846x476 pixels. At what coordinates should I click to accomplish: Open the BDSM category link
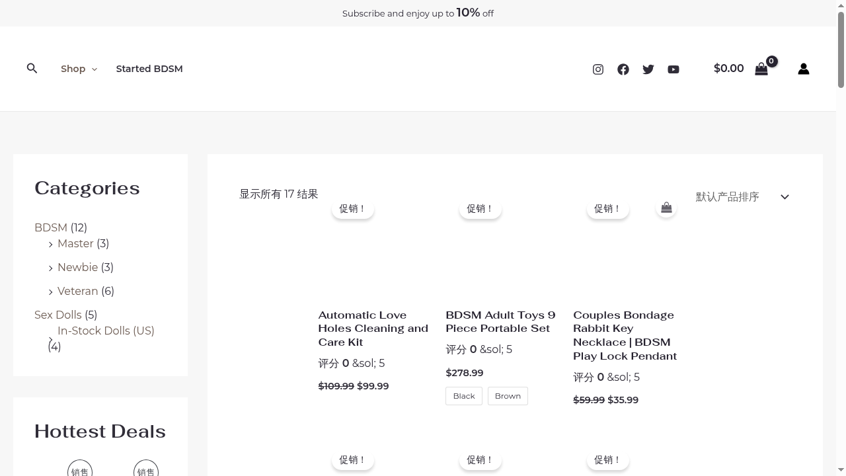[x=51, y=227]
